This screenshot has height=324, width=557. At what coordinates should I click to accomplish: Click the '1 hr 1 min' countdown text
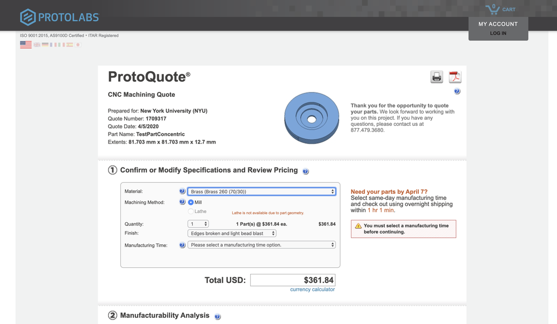(x=380, y=210)
